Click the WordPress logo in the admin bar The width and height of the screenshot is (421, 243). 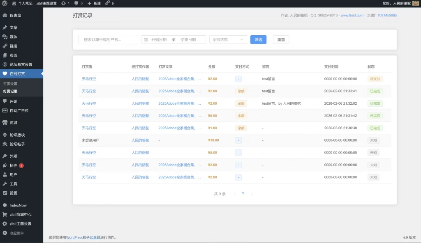pyautogui.click(x=4, y=3)
